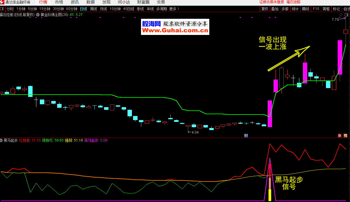Viewport: 350px width, 202px height.
Task: Click the blue 财 finance marker icon
Action: pyautogui.click(x=246, y=135)
